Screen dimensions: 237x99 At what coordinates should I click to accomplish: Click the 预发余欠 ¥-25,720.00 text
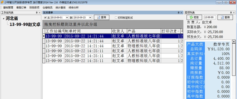pyautogui.click(x=205, y=37)
